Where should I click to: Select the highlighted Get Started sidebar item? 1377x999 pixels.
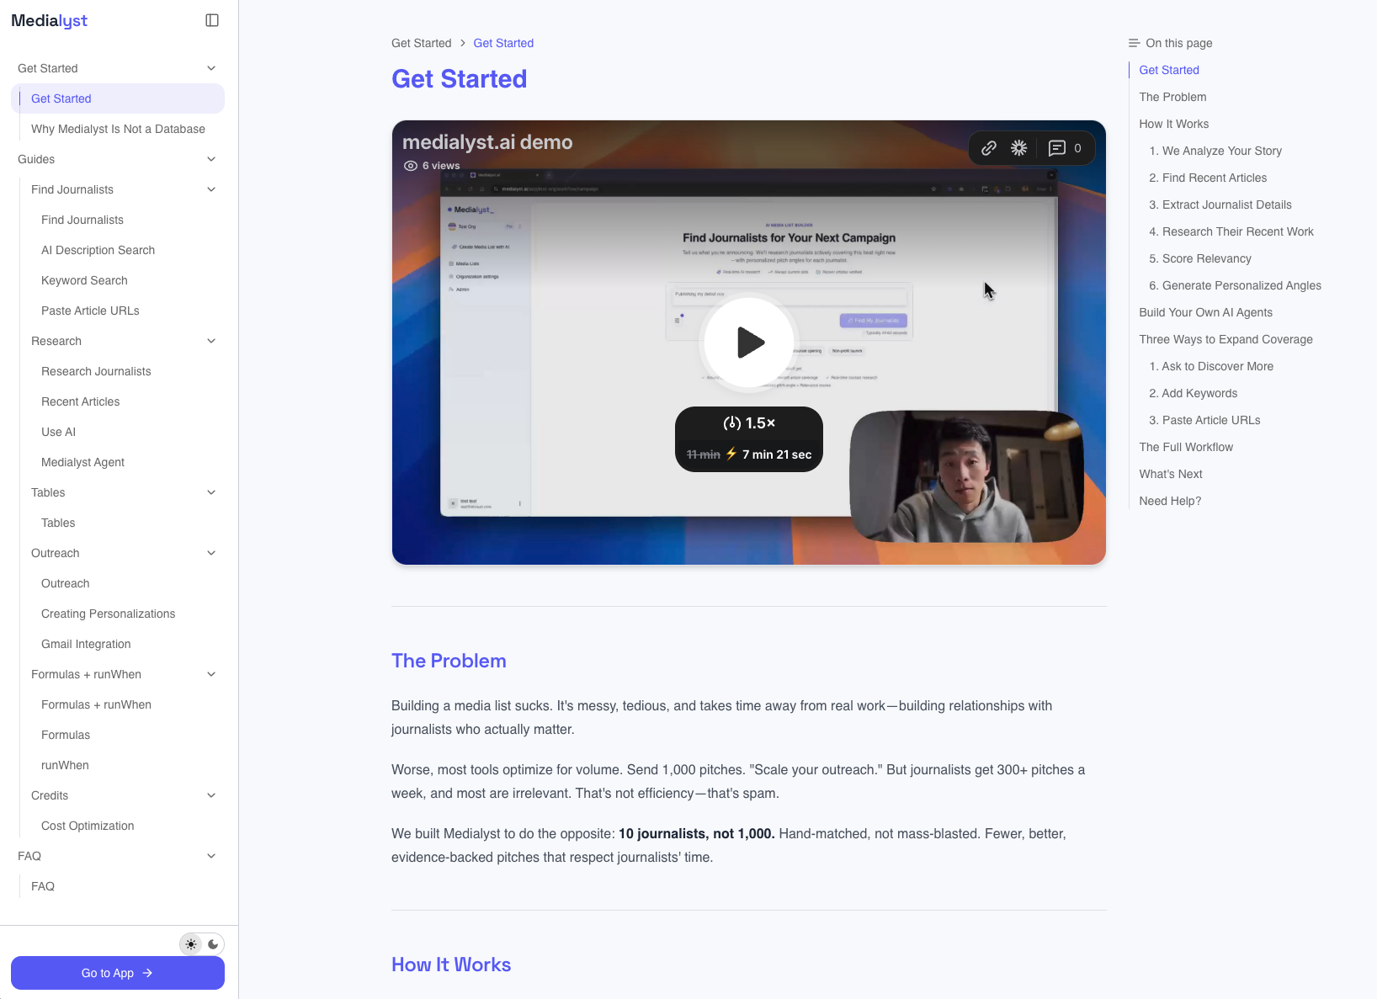(x=118, y=98)
